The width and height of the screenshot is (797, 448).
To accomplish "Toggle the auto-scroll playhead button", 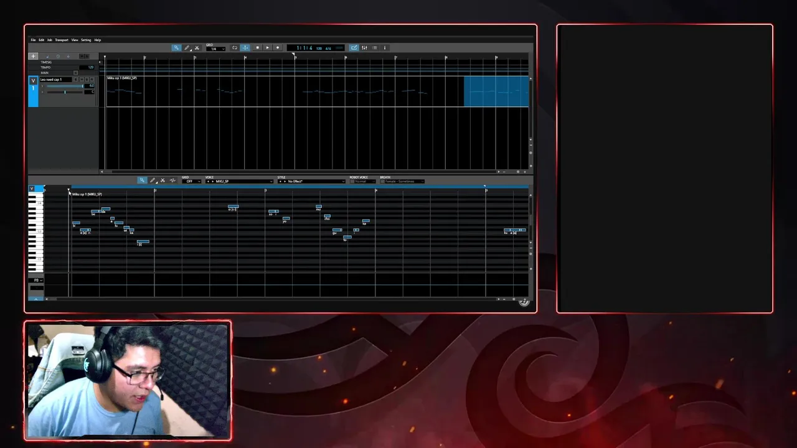I will 245,48.
